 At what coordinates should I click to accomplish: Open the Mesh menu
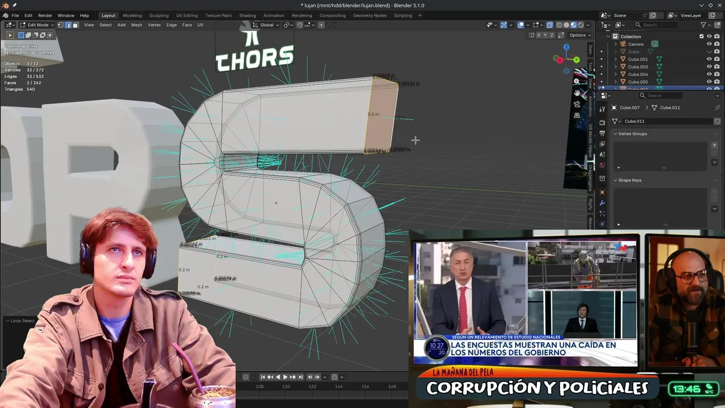point(137,25)
